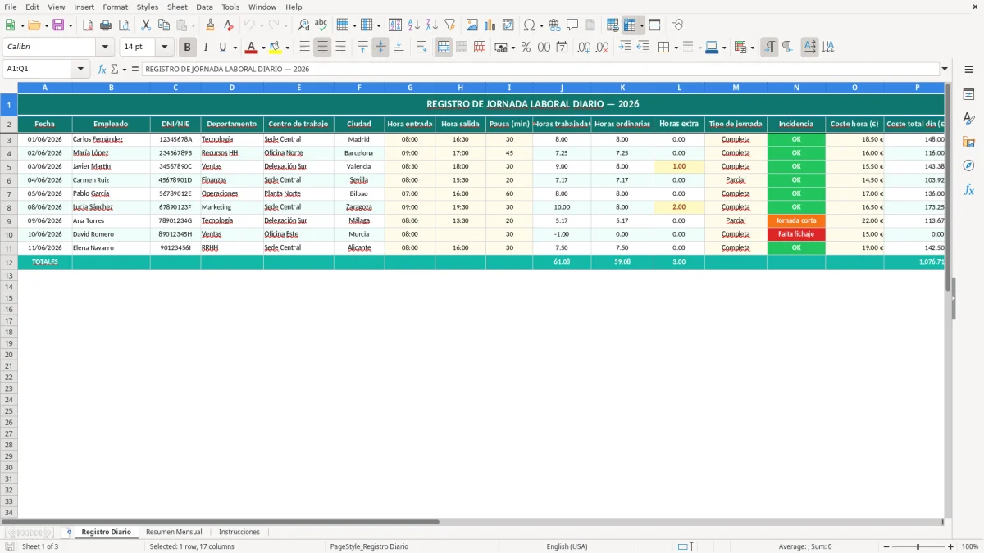Click the Format as Date icon
Viewport: 984px width, 553px height.
[562, 48]
